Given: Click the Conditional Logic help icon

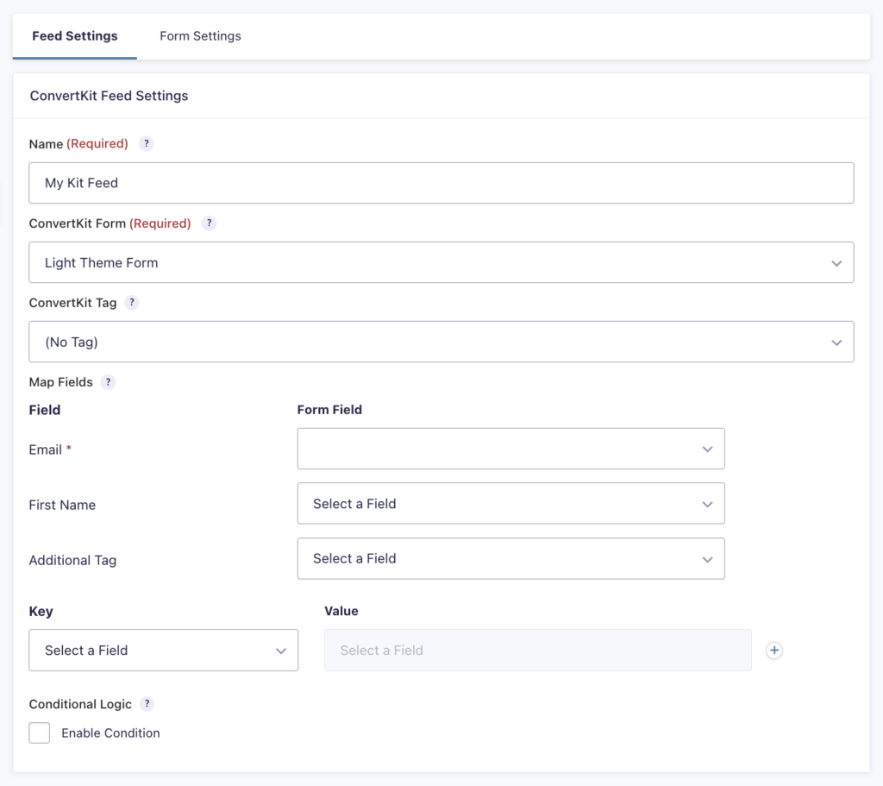Looking at the screenshot, I should pyautogui.click(x=147, y=704).
